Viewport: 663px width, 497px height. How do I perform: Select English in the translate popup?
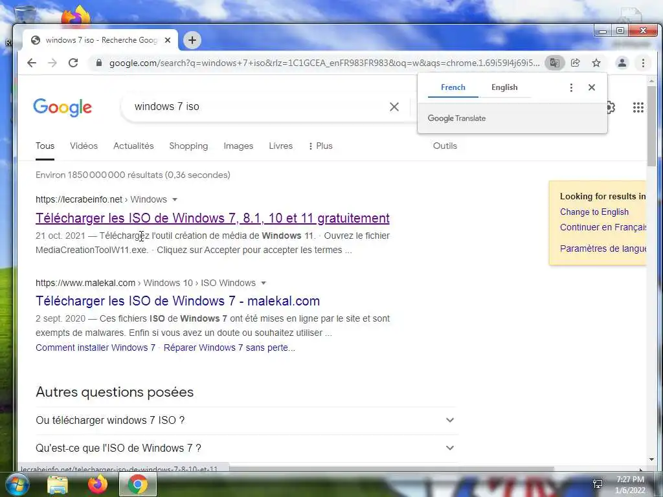[x=504, y=87]
